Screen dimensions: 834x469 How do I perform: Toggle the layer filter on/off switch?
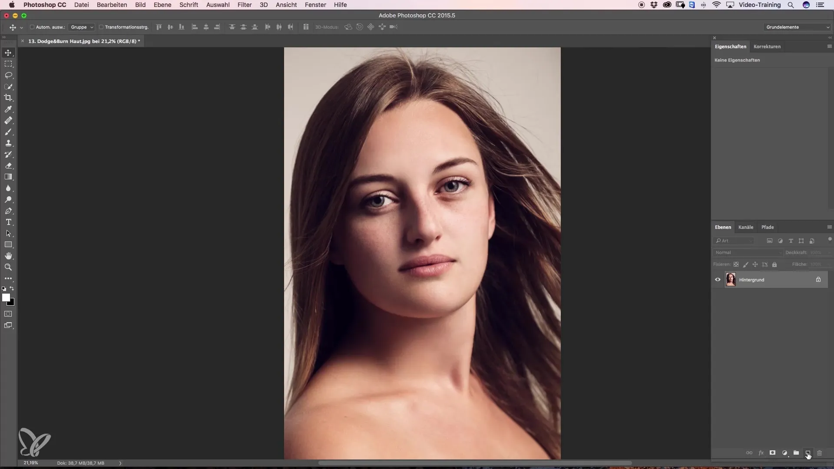[830, 239]
